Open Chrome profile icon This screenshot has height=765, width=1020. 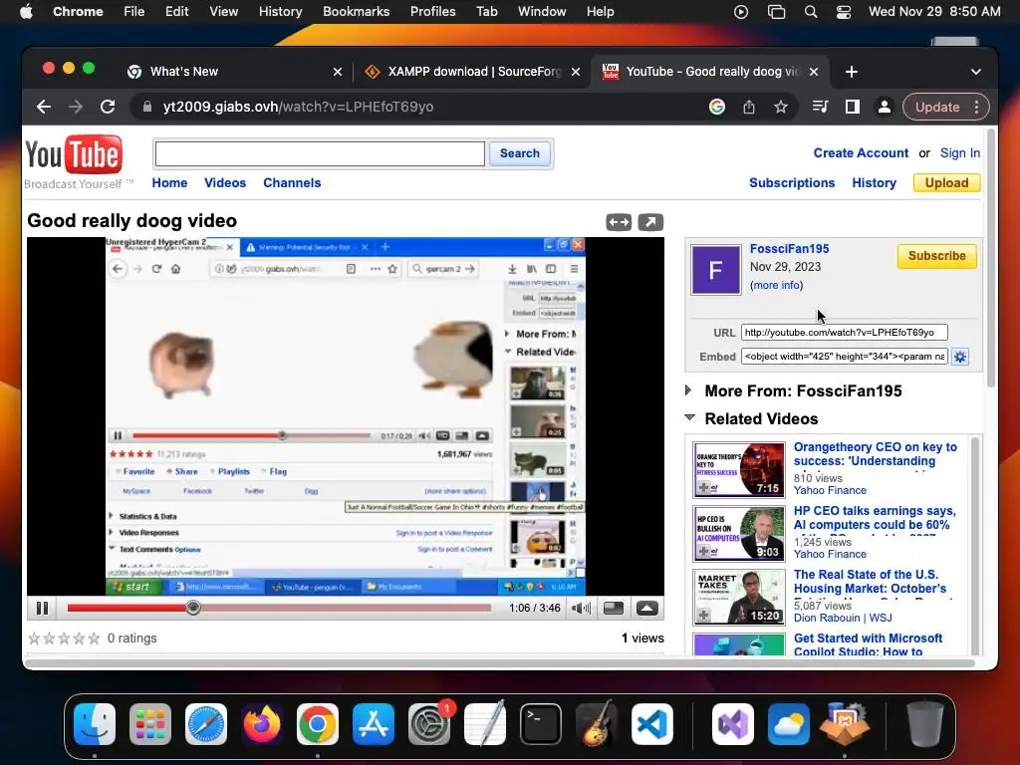(x=885, y=107)
